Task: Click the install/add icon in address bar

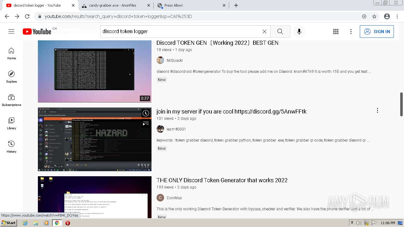Action: 364,16
